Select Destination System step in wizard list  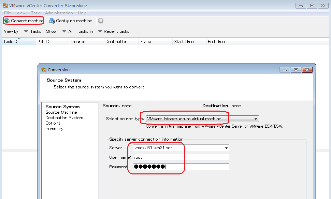[64, 118]
